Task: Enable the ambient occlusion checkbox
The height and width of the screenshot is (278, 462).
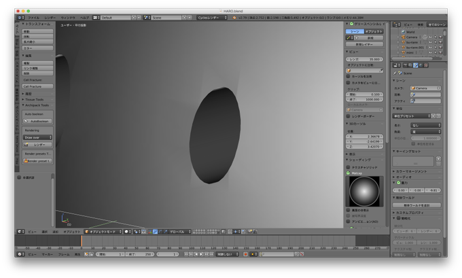Action: 348,222
